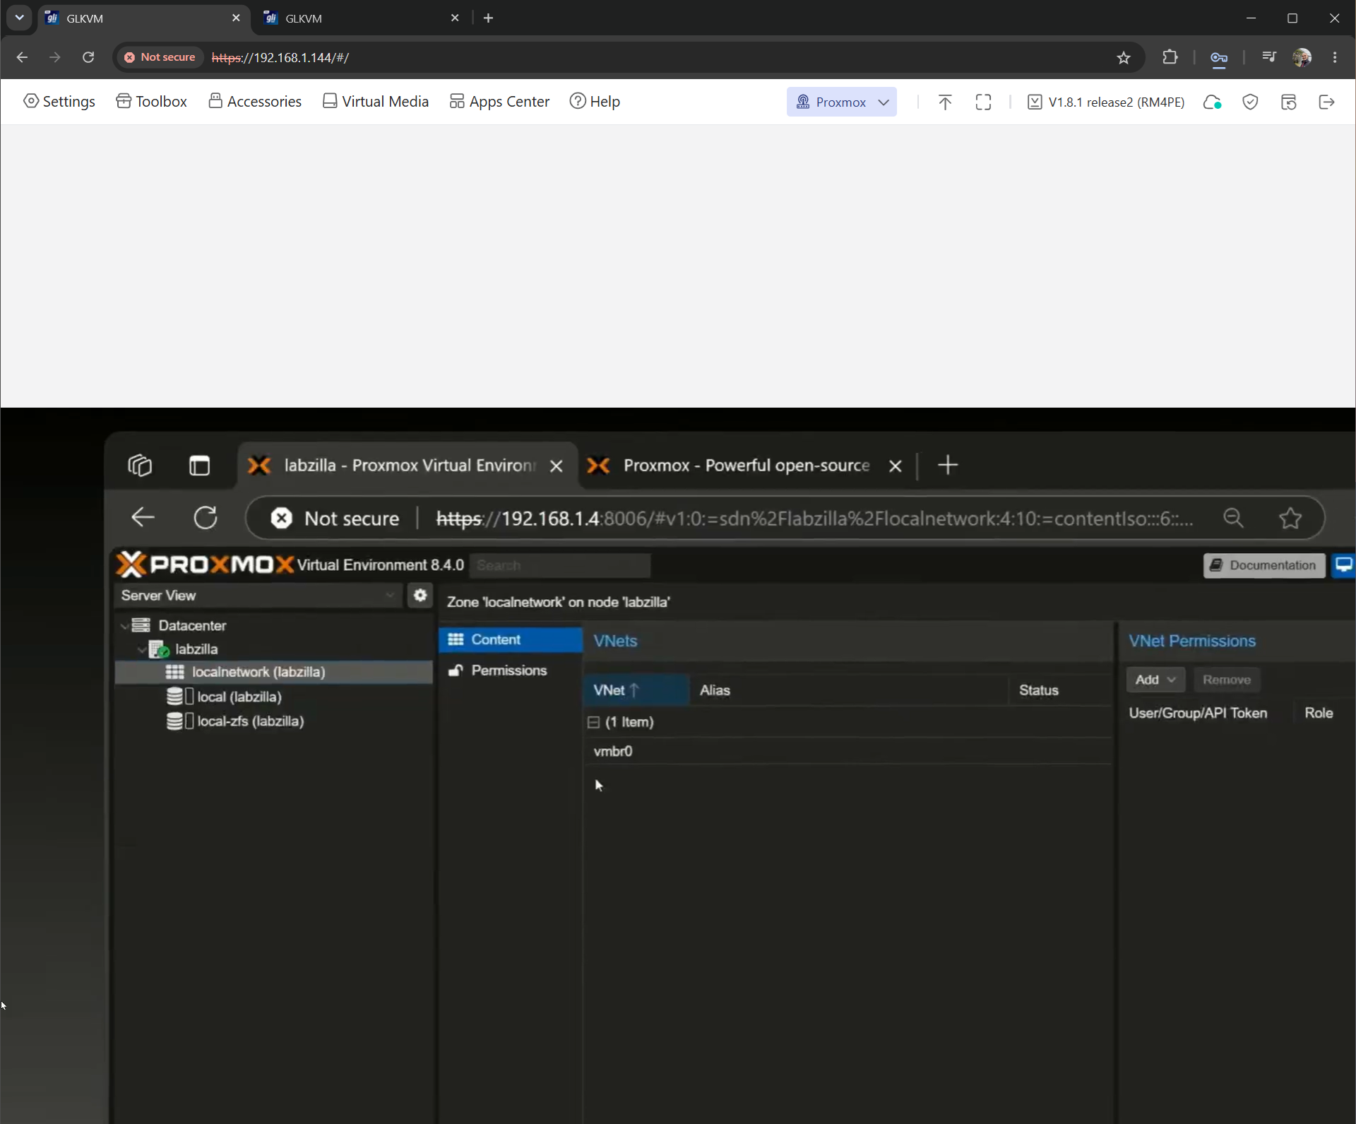Open zoom magnifier icon in remote address bar
This screenshot has width=1356, height=1124.
(1233, 519)
